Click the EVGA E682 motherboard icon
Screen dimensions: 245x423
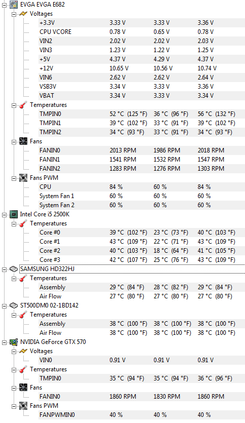(x=14, y=5)
